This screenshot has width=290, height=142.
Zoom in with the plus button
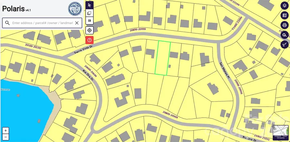[6, 131]
